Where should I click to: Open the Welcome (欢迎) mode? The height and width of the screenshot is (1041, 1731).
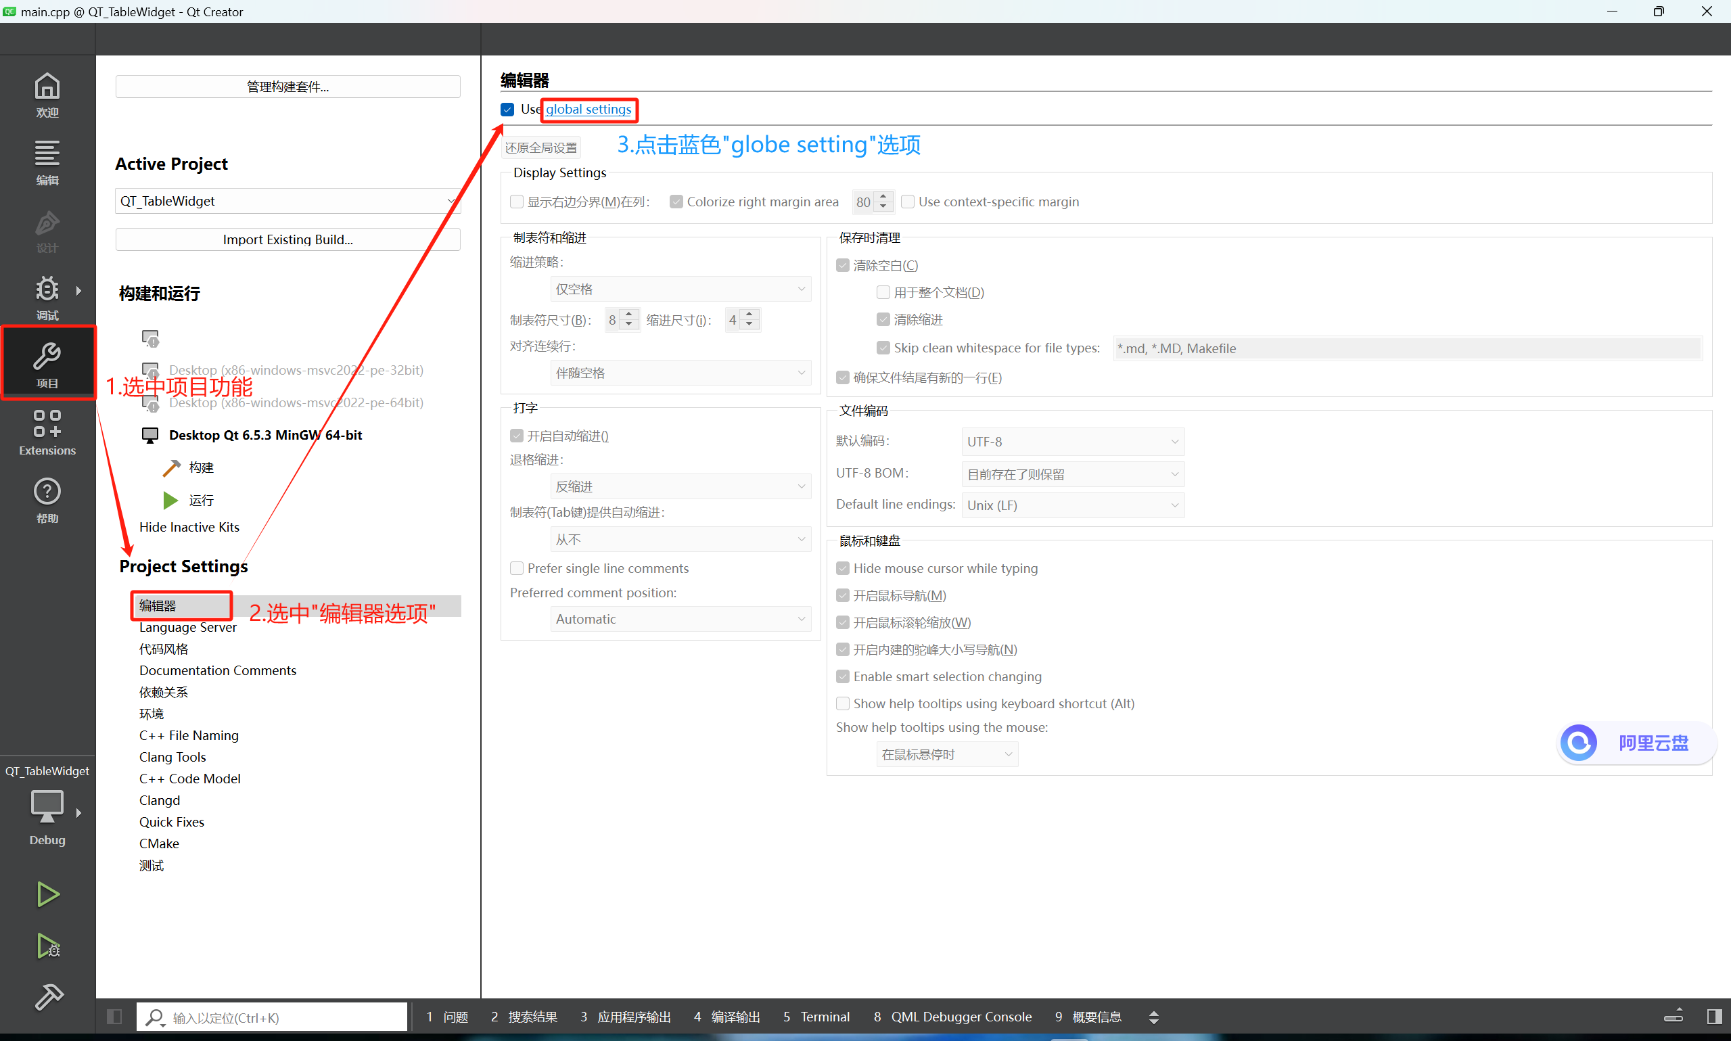click(47, 95)
